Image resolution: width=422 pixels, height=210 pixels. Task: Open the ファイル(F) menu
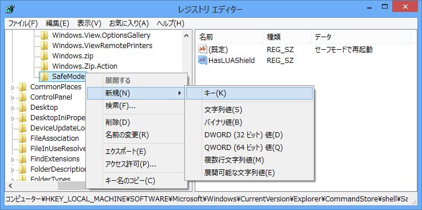point(22,23)
